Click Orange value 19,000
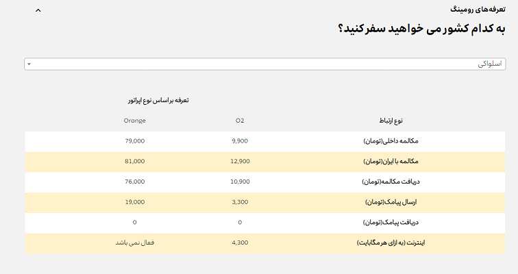Screen dimensions: 518x274 click(x=135, y=202)
